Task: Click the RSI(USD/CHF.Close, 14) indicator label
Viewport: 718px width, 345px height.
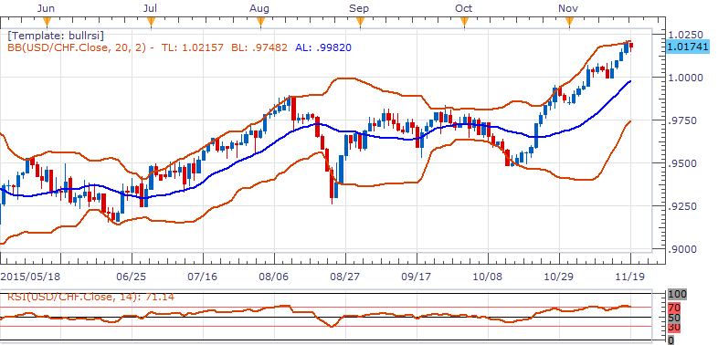Action: pyautogui.click(x=90, y=297)
